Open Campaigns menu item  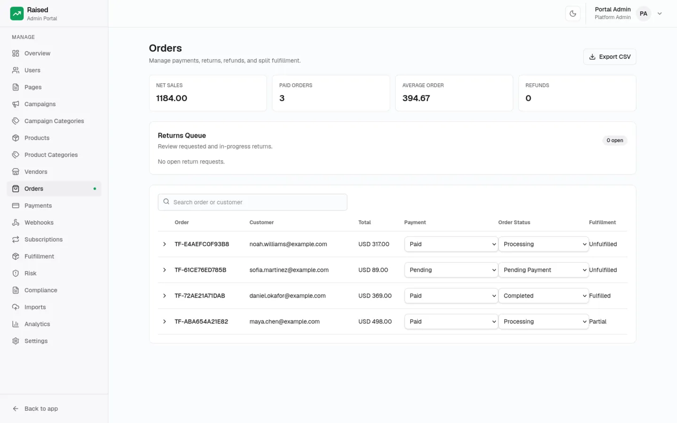tap(54, 104)
